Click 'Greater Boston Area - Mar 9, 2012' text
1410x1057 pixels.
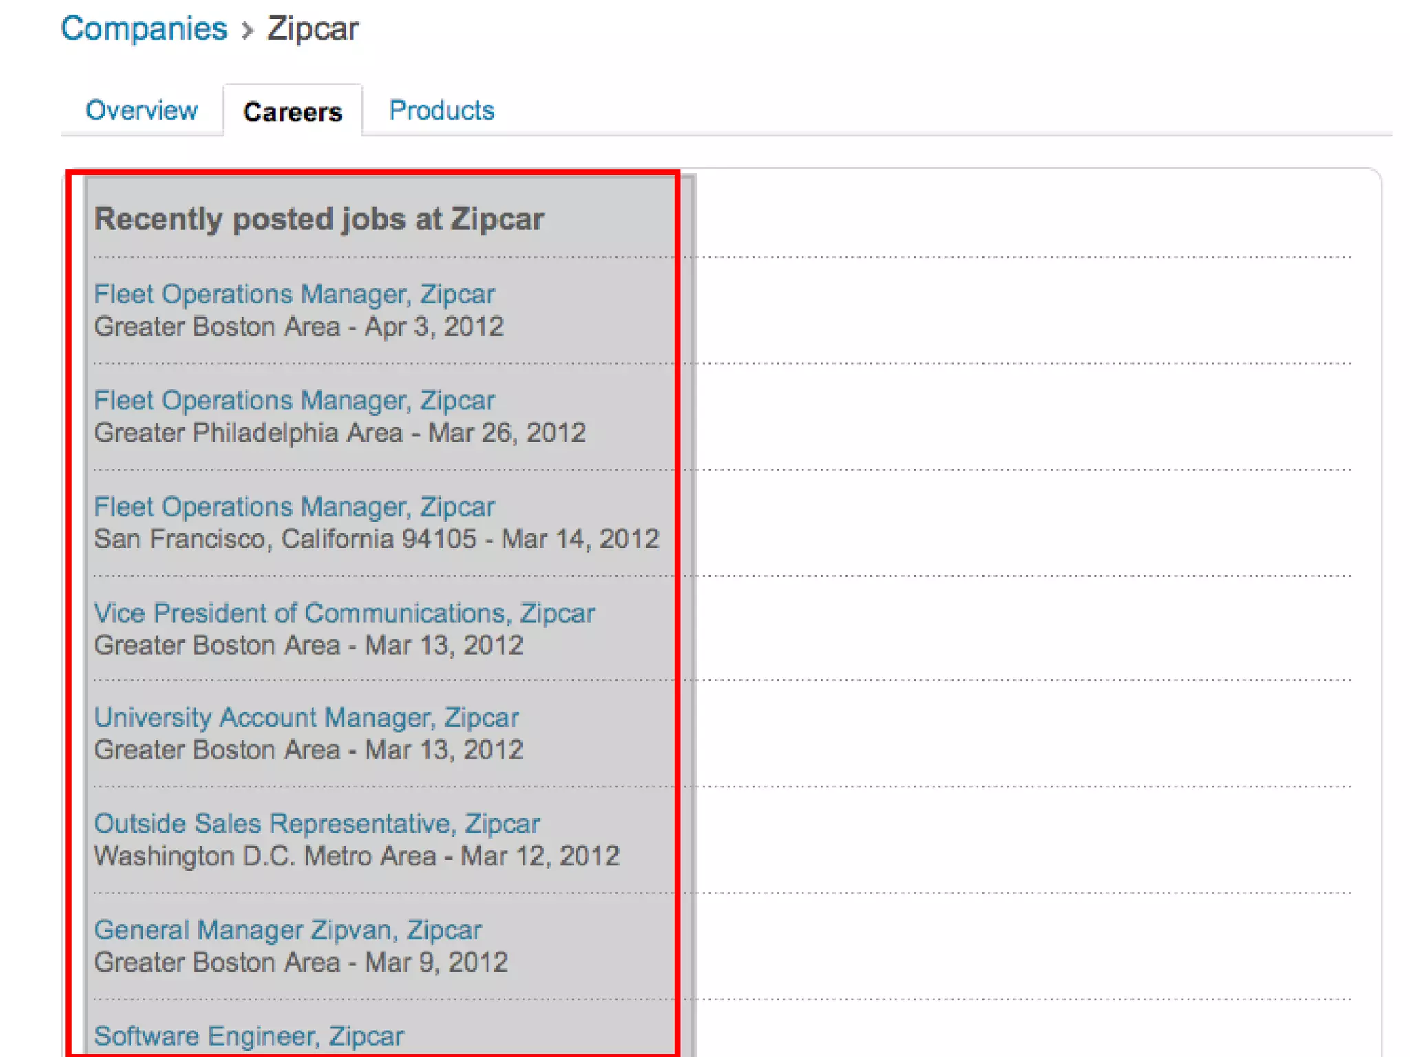301,962
